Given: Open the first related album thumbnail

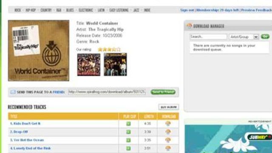Looking at the screenshot, I should [89, 65].
